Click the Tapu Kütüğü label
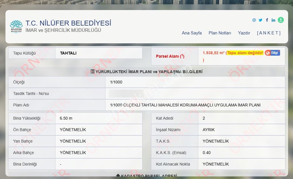This screenshot has width=293, height=179. (x=24, y=53)
